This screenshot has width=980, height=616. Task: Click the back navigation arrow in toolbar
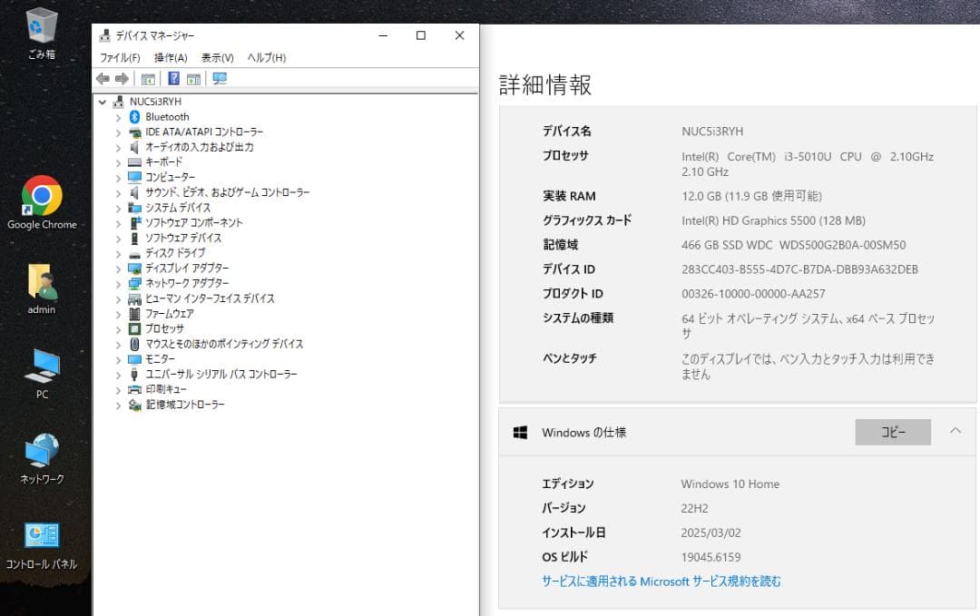(x=102, y=78)
